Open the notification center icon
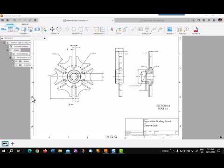The width and height of the screenshot is (224, 168). pyautogui.click(x=219, y=151)
